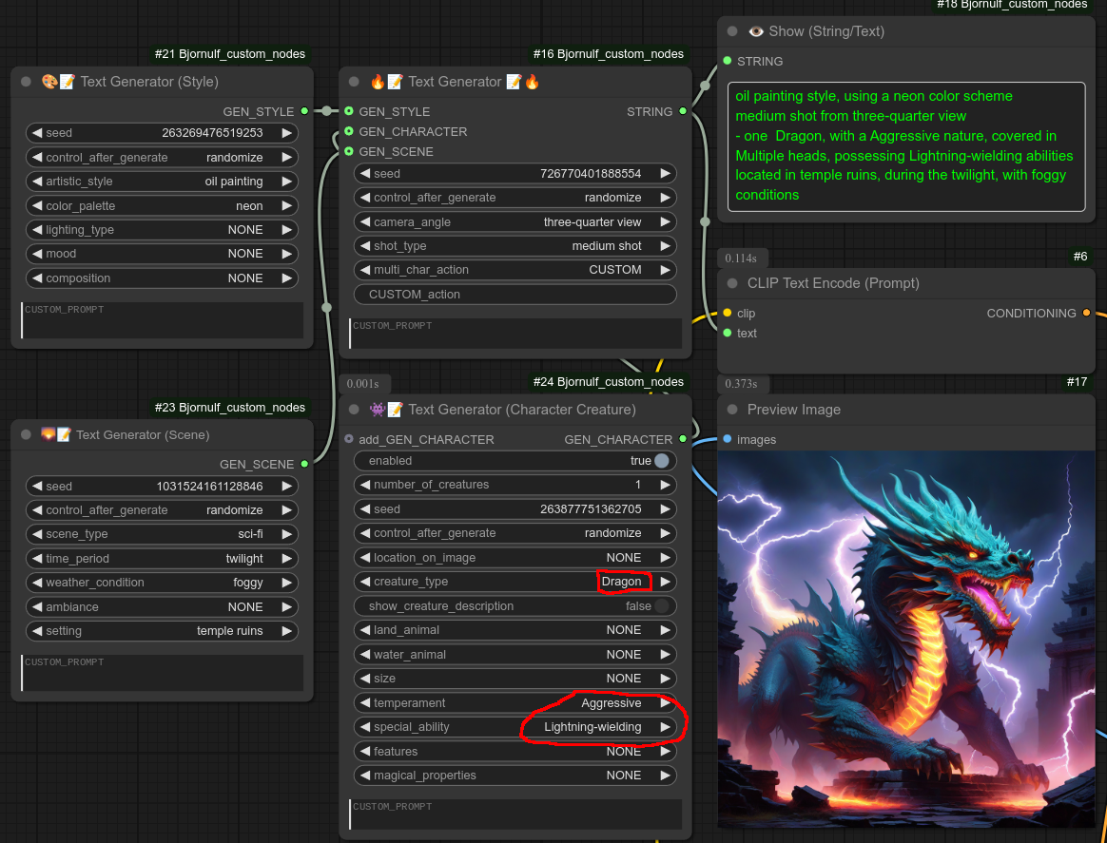Click CUSTOM_PROMPT text area in Scene node
Screen dimensions: 1107x843
(x=162, y=672)
